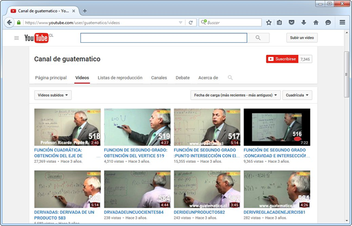The height and width of the screenshot is (226, 352).
Task: Click the 4,310 vistas view count
Action: (x=114, y=161)
